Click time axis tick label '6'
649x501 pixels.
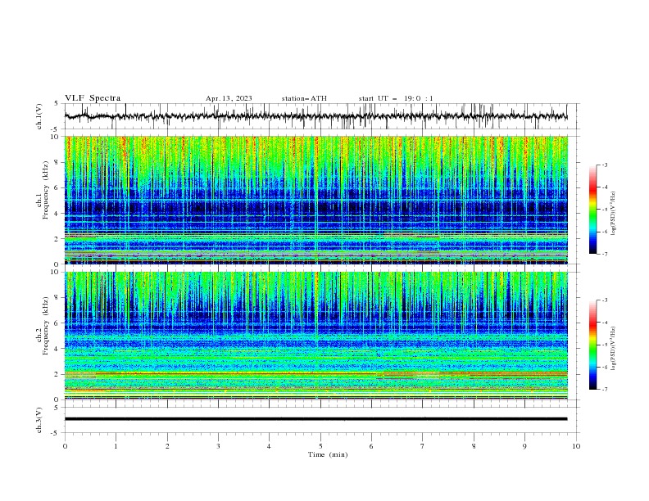tap(371, 446)
